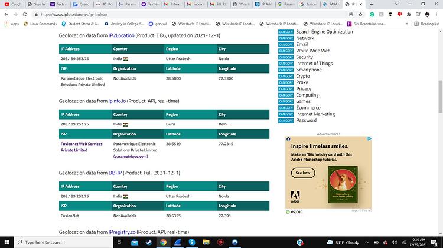The height and width of the screenshot is (248, 443).
Task: Open the volume control in tray
Action: 395,242
